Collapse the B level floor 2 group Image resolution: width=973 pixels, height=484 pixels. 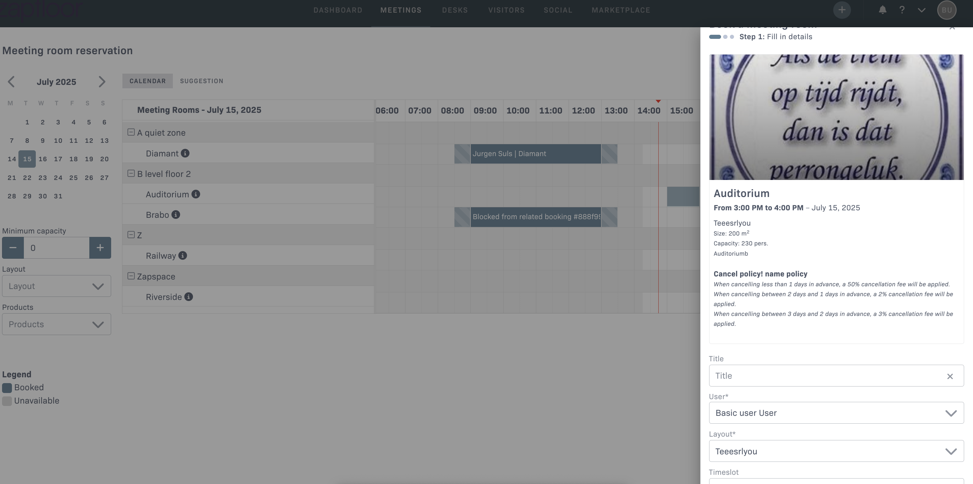[131, 173]
